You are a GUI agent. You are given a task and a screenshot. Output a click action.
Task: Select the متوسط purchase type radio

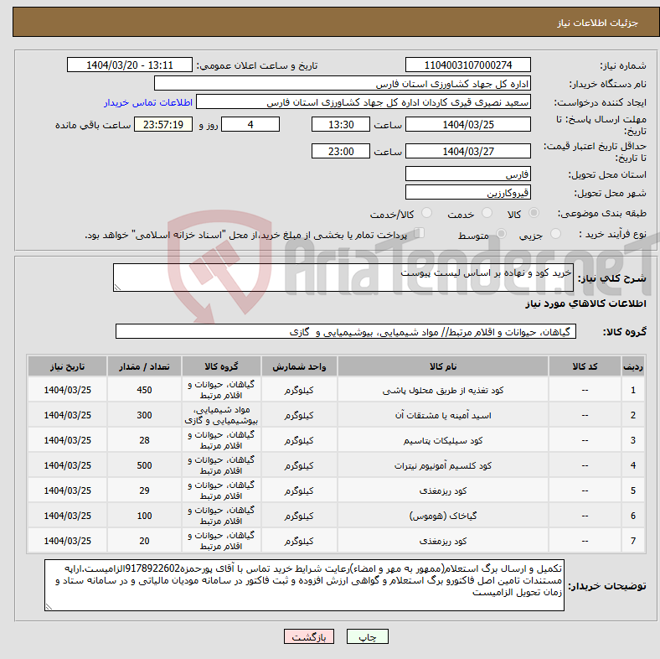tap(501, 233)
